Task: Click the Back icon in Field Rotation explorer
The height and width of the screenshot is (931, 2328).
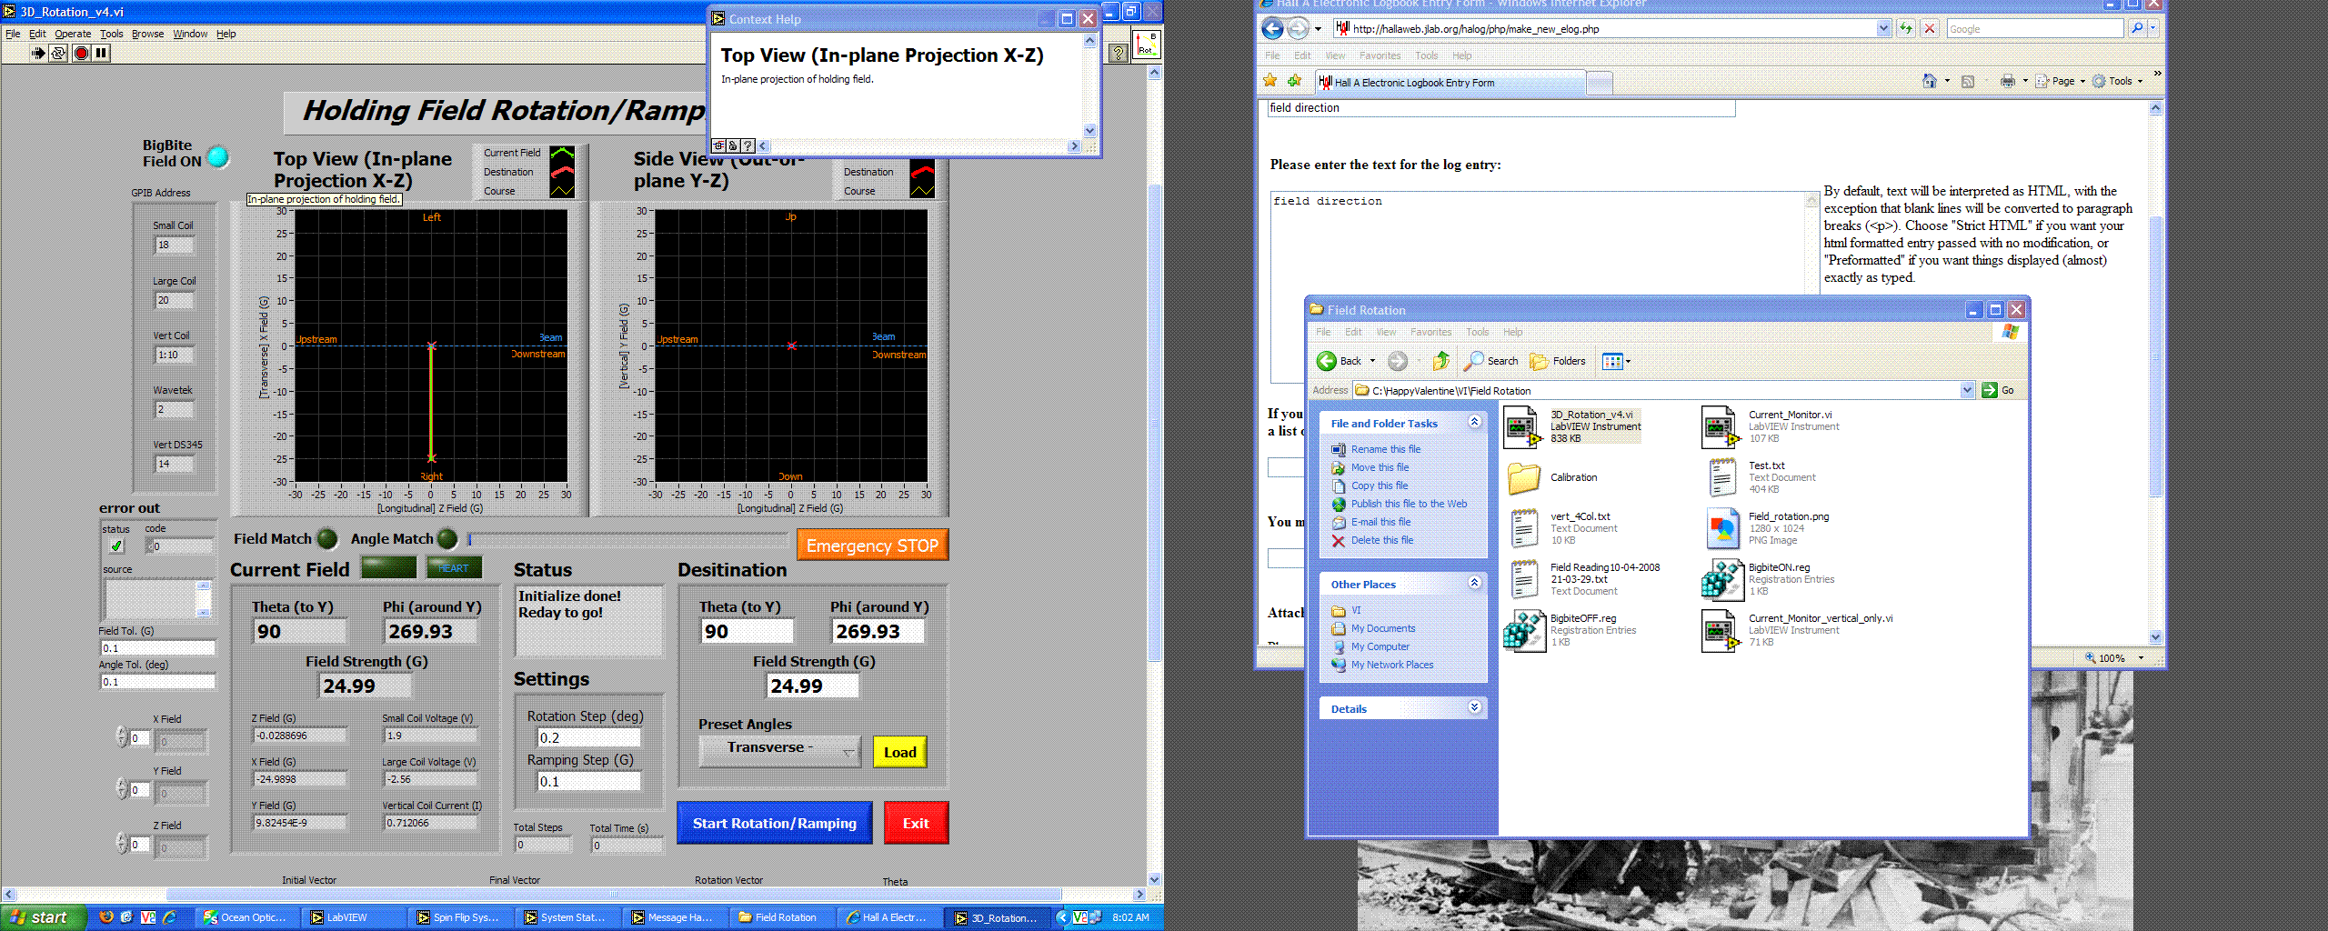Action: pos(1327,361)
